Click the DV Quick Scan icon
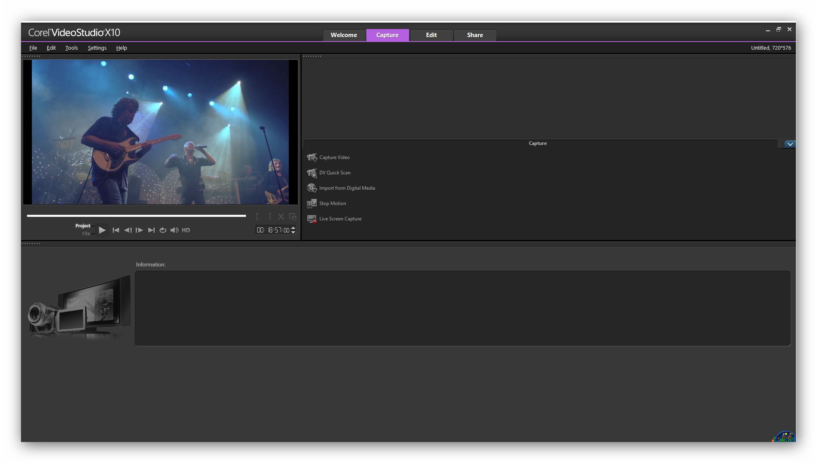The height and width of the screenshot is (463, 819). (x=312, y=173)
